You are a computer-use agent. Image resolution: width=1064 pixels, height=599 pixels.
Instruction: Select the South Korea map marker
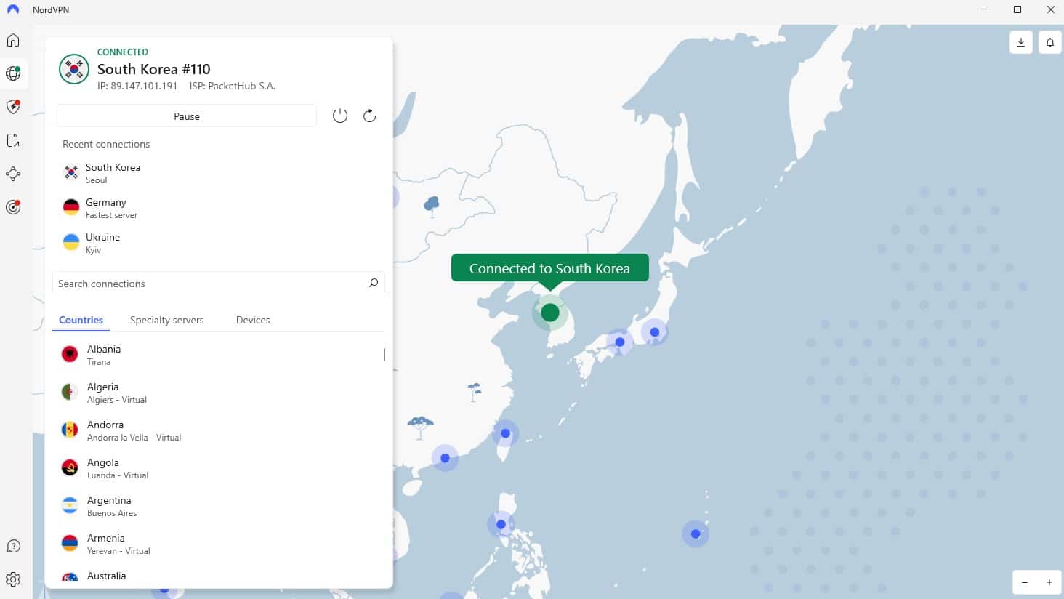[549, 313]
